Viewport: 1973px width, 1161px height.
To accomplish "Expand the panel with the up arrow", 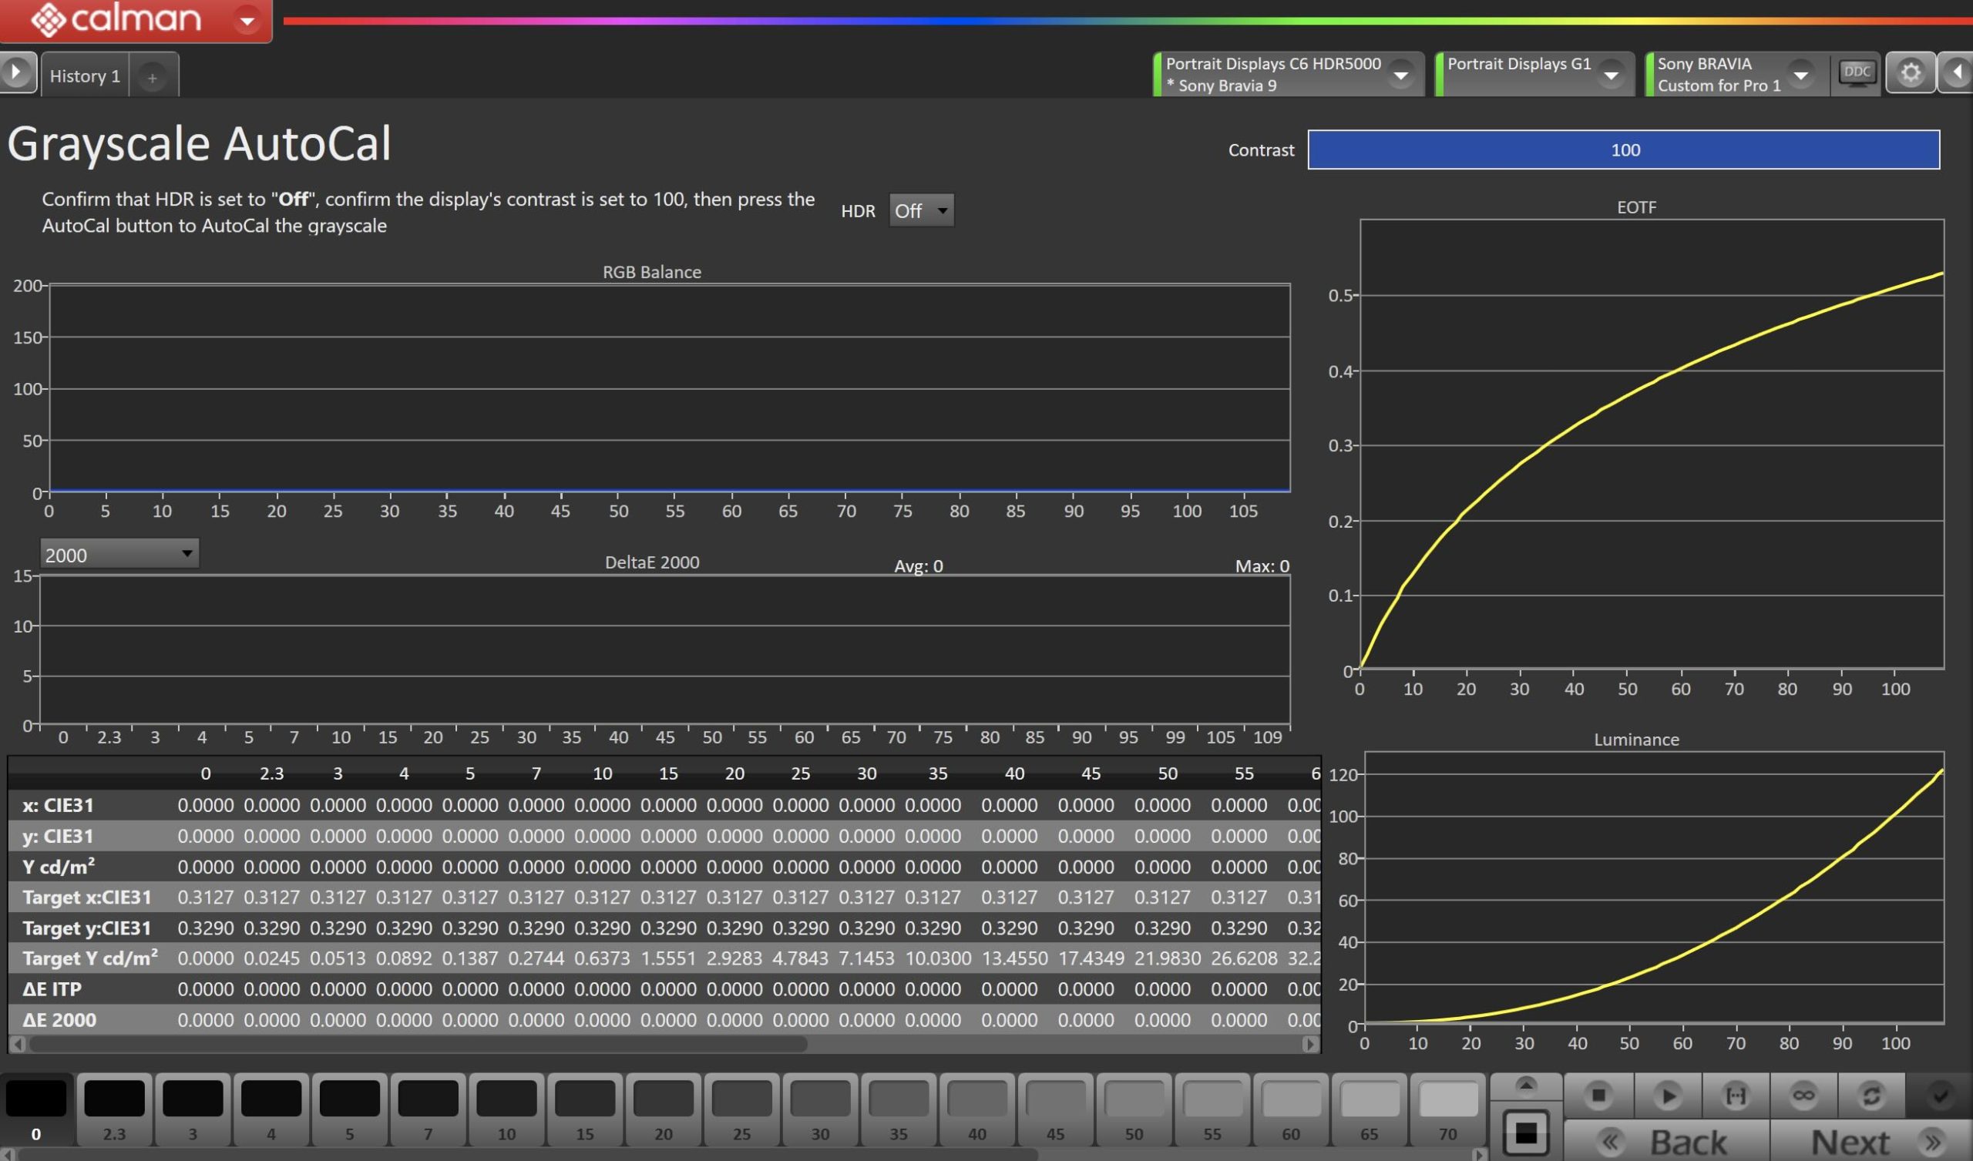I will tap(1525, 1085).
